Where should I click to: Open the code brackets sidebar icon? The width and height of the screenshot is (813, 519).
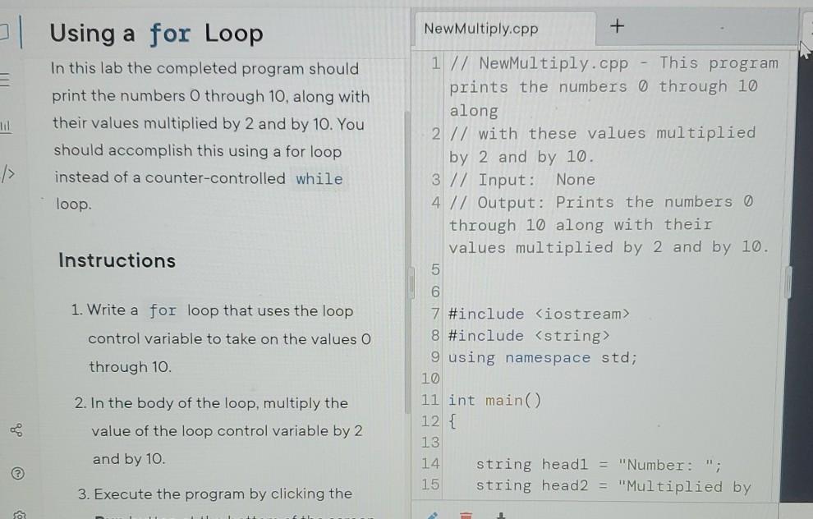7,174
